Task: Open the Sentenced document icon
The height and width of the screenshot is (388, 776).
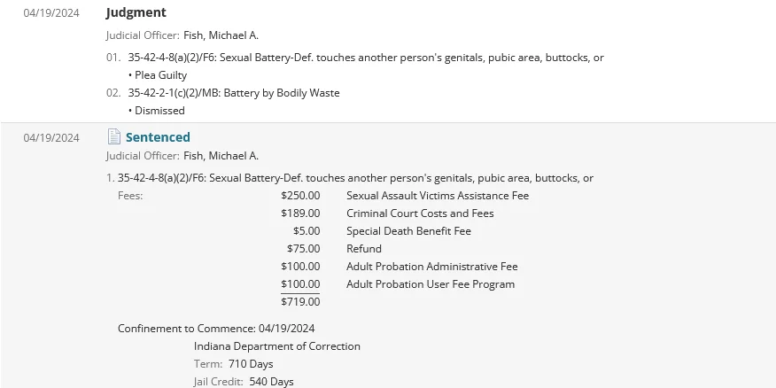Action: [x=113, y=136]
